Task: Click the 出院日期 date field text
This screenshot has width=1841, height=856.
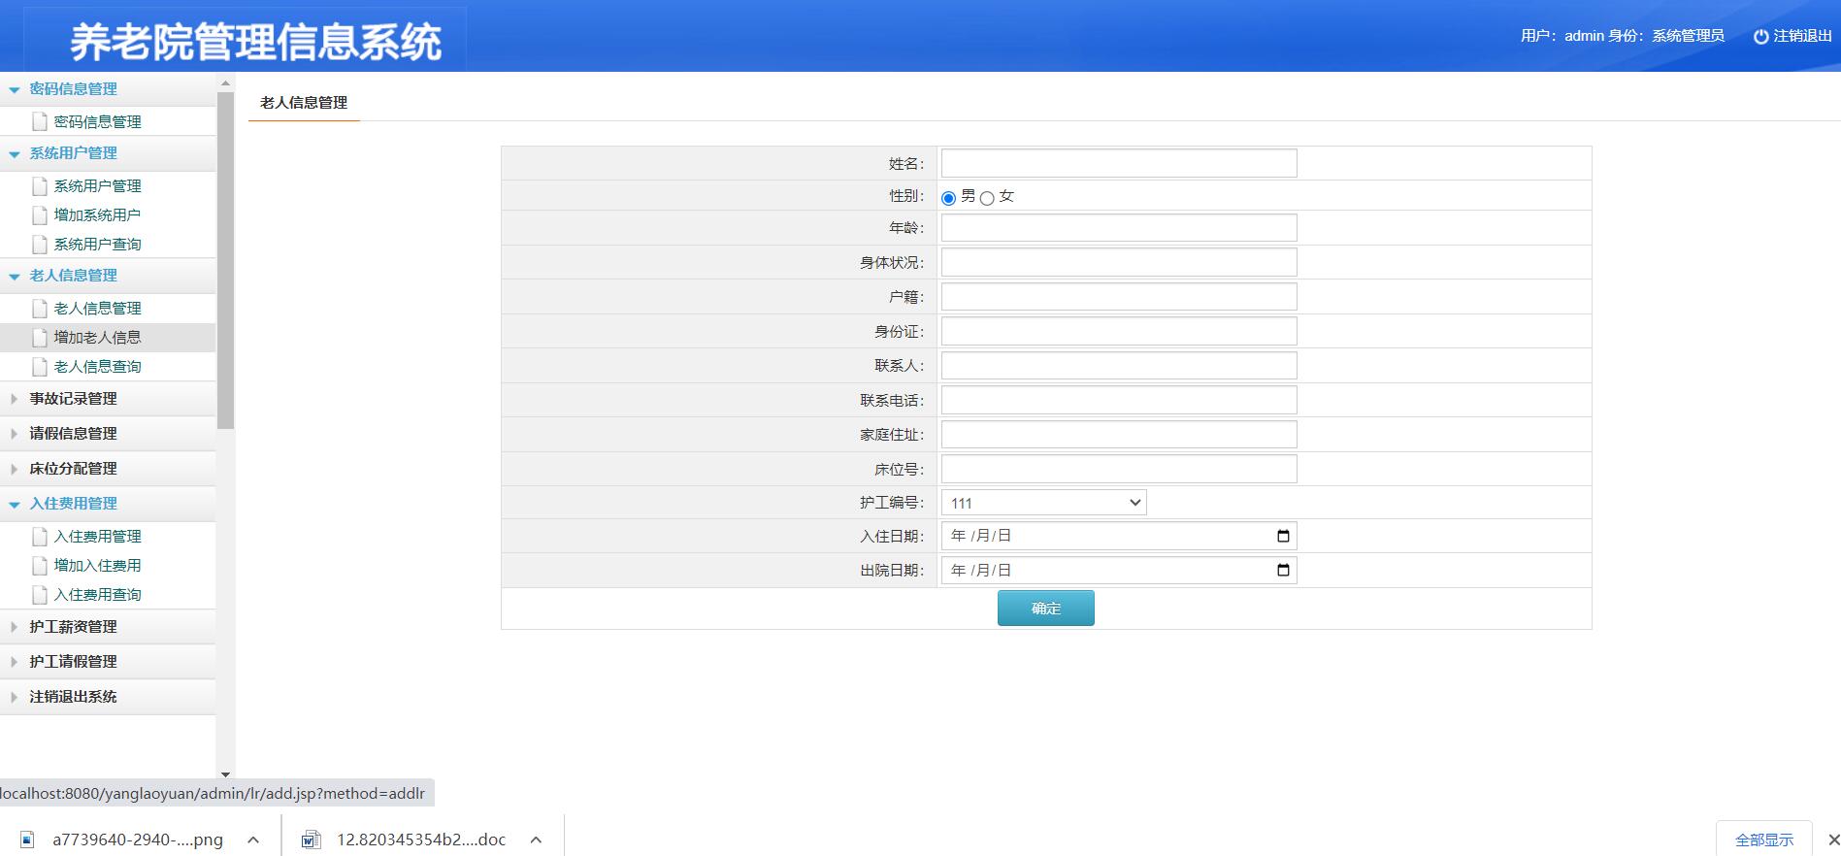Action: pos(981,570)
